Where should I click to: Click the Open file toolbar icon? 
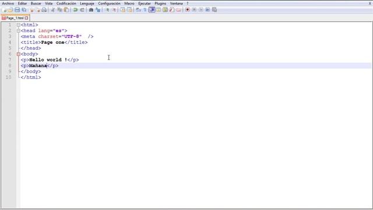(x=10, y=10)
